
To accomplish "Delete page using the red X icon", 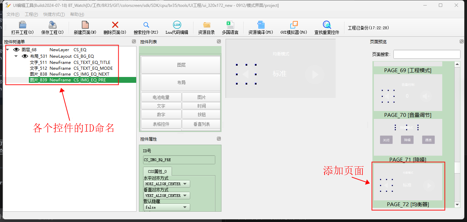I will point(115,25).
